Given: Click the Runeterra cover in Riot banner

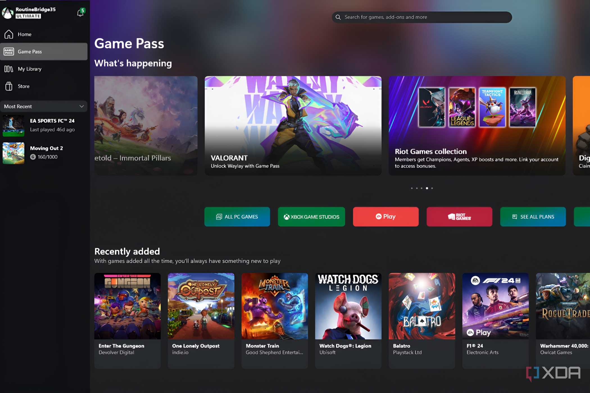Looking at the screenshot, I should (x=523, y=107).
